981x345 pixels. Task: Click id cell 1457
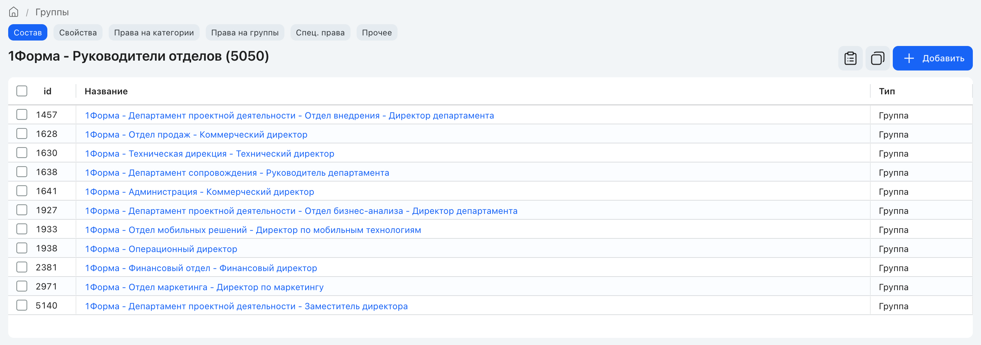pos(46,115)
